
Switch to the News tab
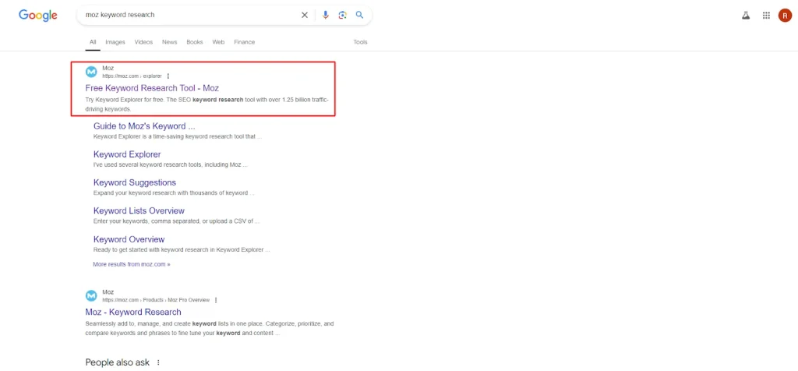coord(169,42)
